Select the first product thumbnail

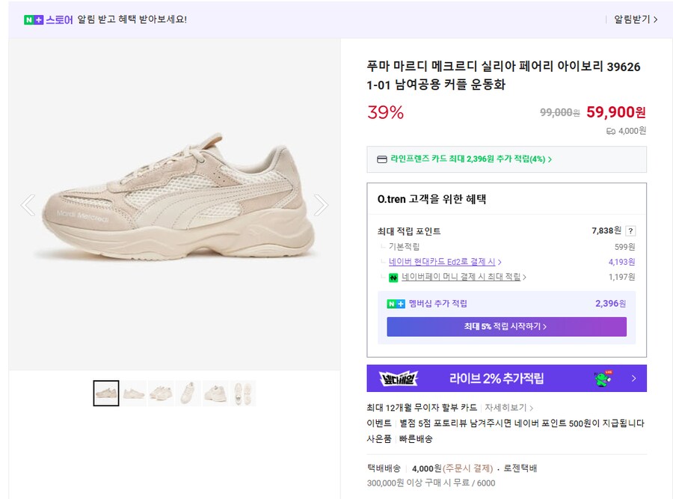point(105,393)
